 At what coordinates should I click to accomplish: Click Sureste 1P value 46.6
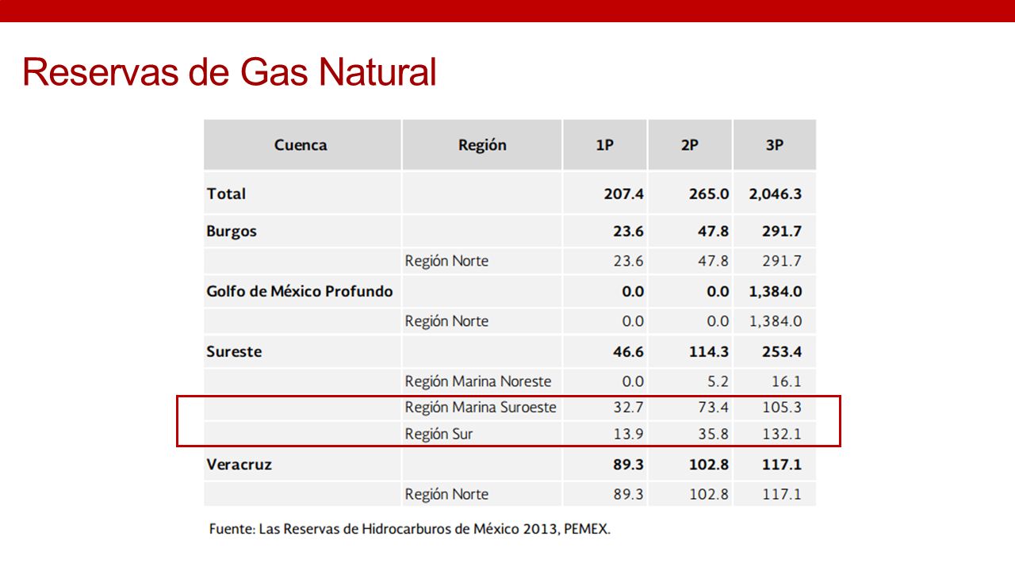(628, 351)
